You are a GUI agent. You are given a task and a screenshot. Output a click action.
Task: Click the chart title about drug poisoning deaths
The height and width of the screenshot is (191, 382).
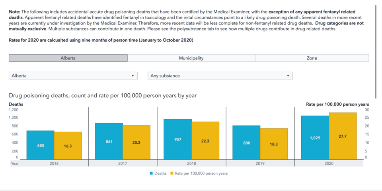pyautogui.click(x=103, y=95)
